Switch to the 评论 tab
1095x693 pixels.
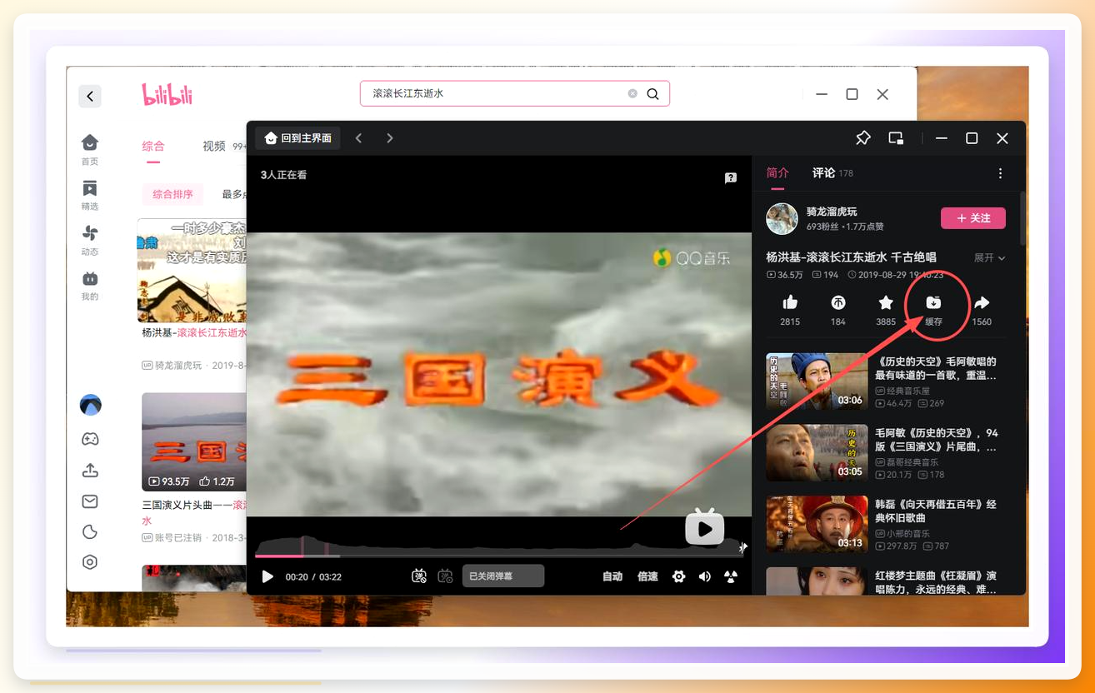(823, 172)
